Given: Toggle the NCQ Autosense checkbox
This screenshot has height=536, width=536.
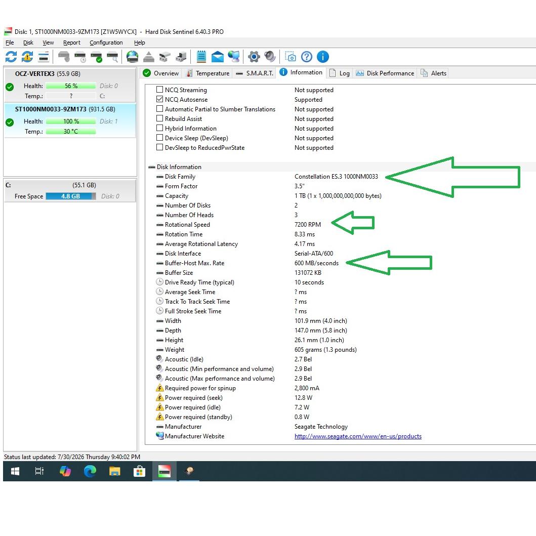Looking at the screenshot, I should [159, 99].
